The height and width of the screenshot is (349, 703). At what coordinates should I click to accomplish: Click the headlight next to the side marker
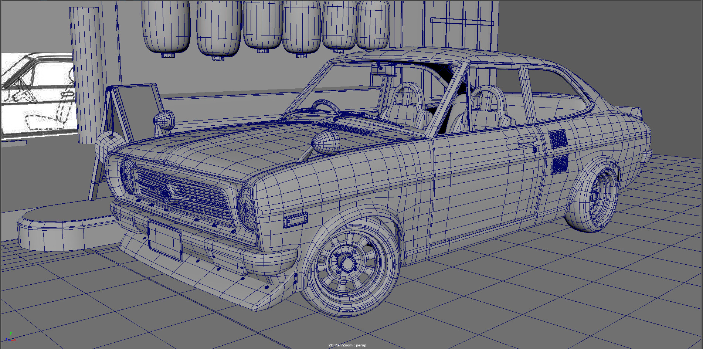click(246, 209)
